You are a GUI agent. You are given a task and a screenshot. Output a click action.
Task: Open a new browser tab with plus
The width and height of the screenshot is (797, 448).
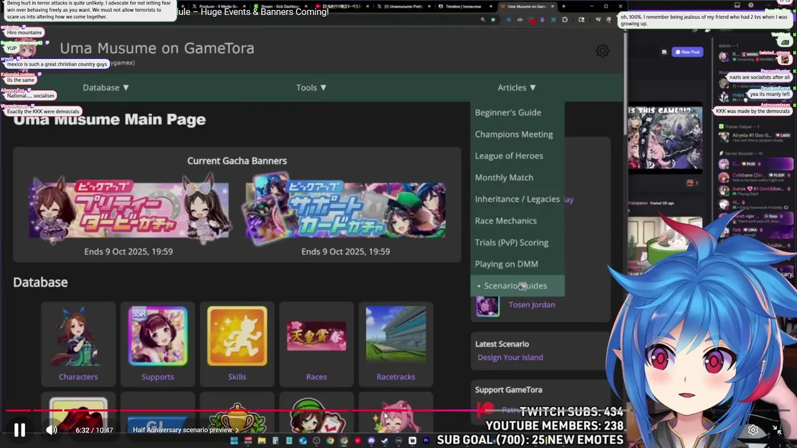(x=564, y=6)
